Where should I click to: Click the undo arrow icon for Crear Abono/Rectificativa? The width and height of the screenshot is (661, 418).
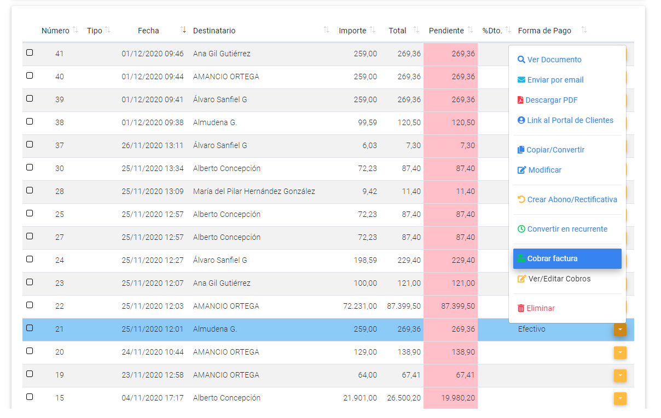coord(521,199)
